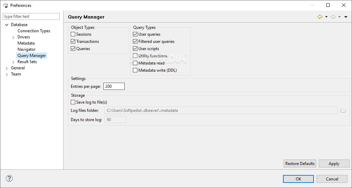Enable Utility functions checkbox
The height and width of the screenshot is (188, 352).
pyautogui.click(x=135, y=56)
